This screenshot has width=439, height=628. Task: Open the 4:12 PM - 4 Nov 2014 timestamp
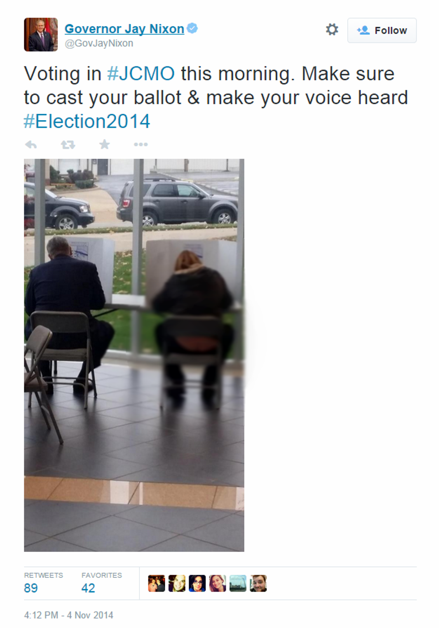pos(69,615)
